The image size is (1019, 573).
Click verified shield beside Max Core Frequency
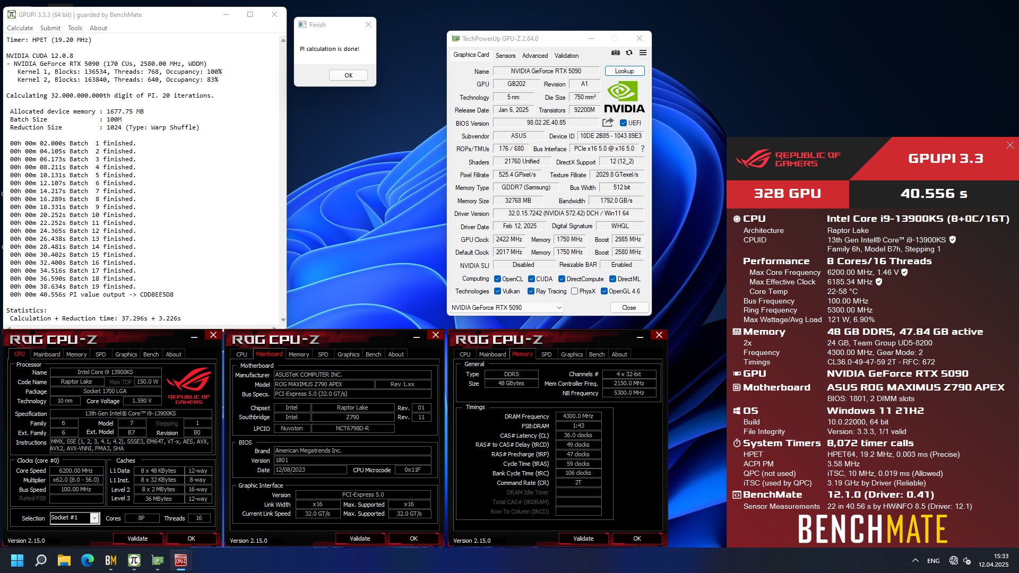click(904, 272)
